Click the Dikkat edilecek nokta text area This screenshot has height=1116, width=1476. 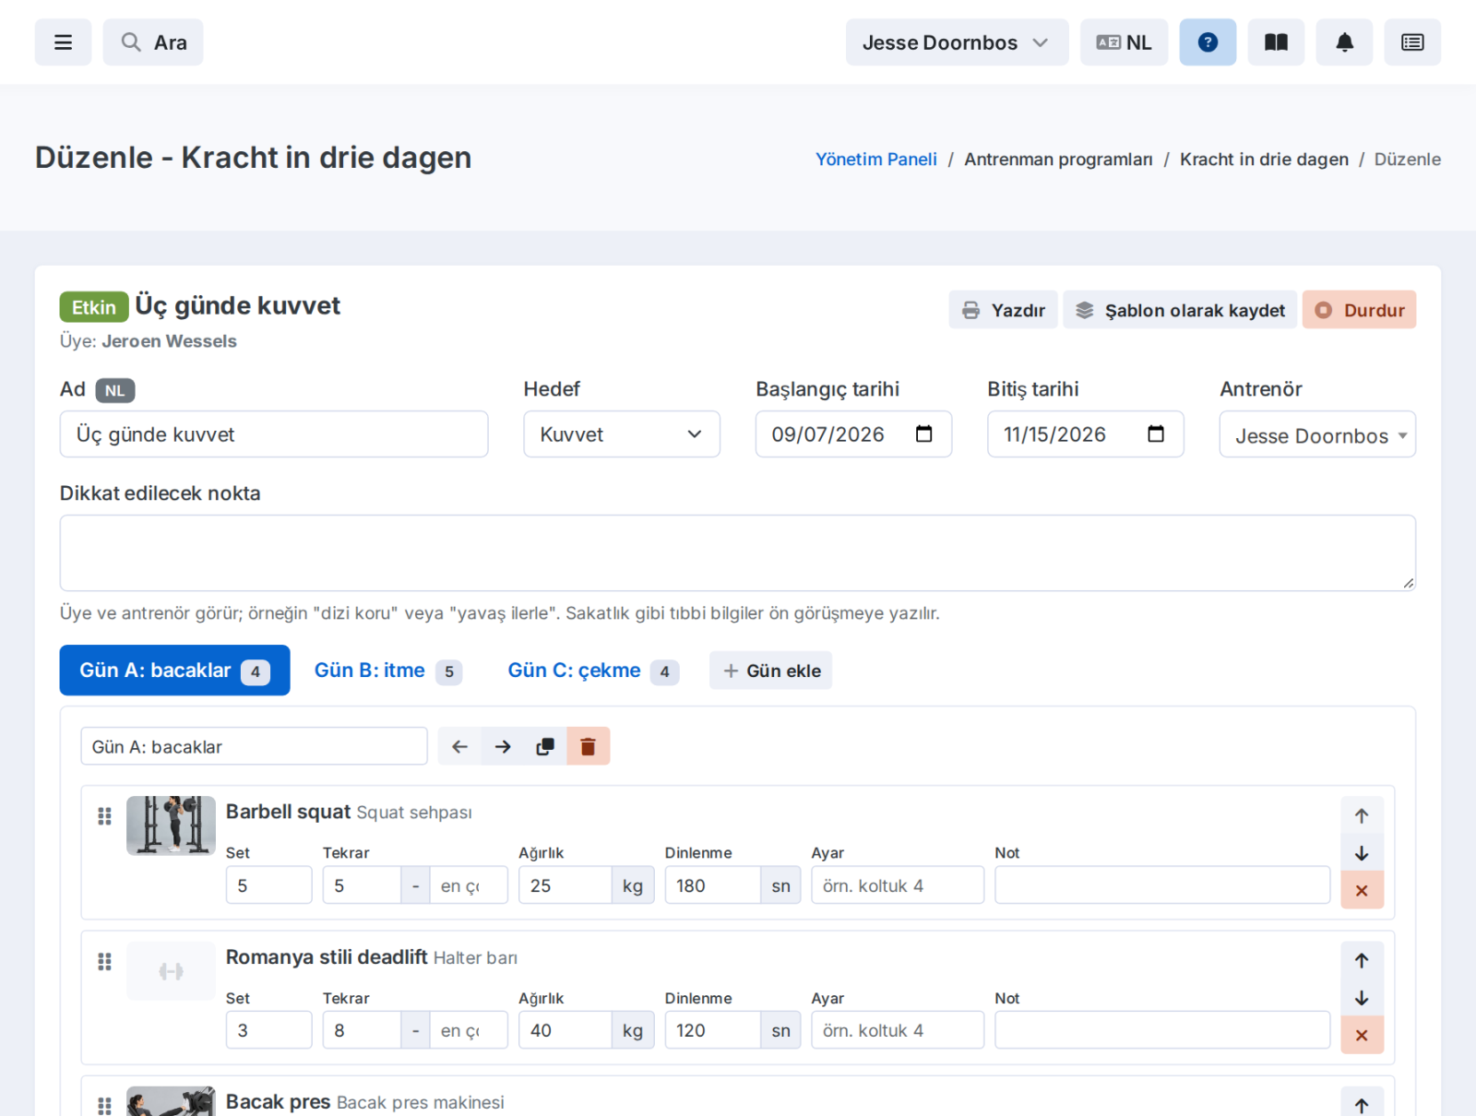coord(737,552)
